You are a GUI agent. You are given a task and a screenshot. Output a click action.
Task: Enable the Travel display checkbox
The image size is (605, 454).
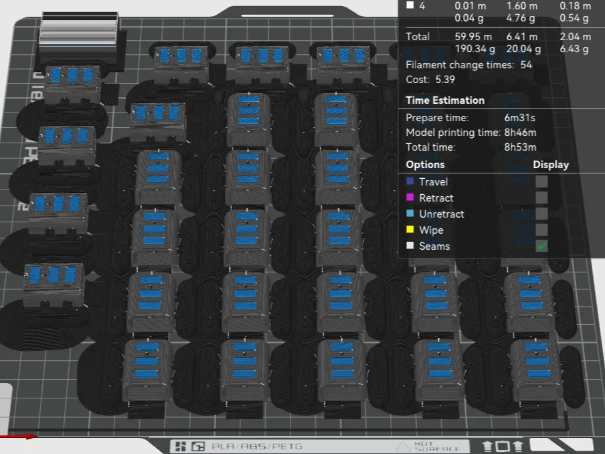pyautogui.click(x=541, y=181)
